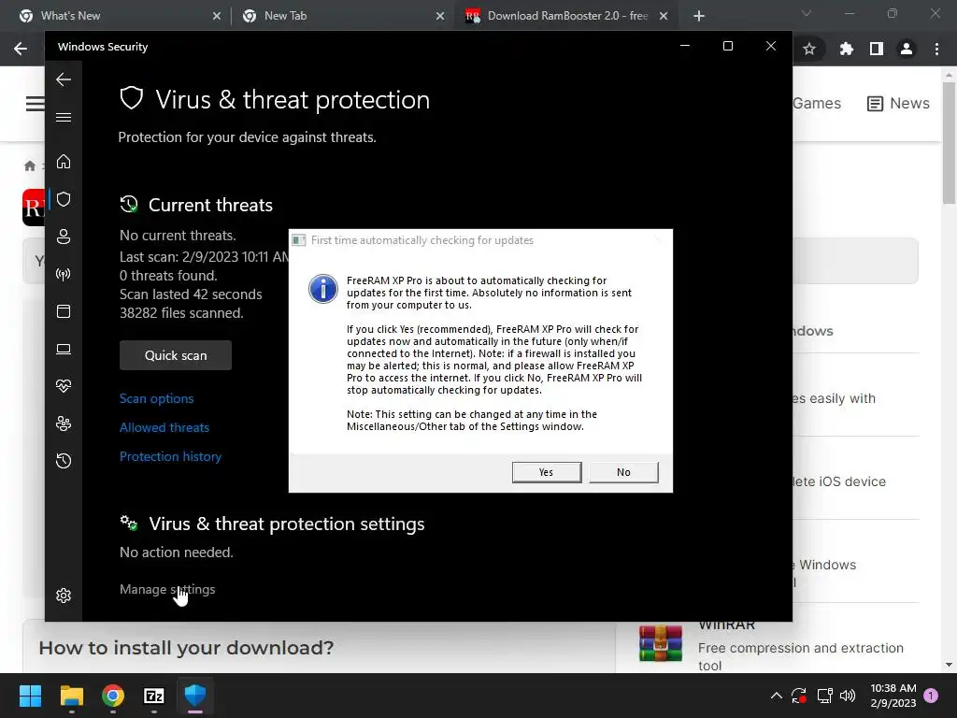This screenshot has width=957, height=718.
Task: Open Allowed threats link
Action: point(164,427)
